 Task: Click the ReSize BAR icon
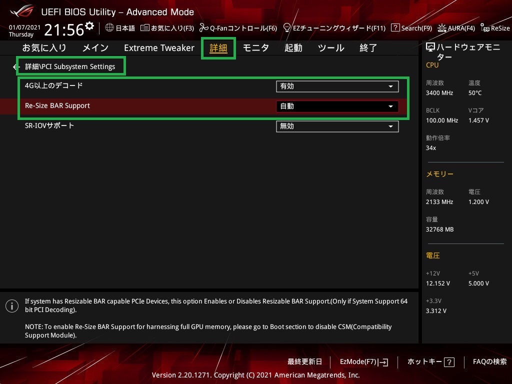[x=485, y=28]
